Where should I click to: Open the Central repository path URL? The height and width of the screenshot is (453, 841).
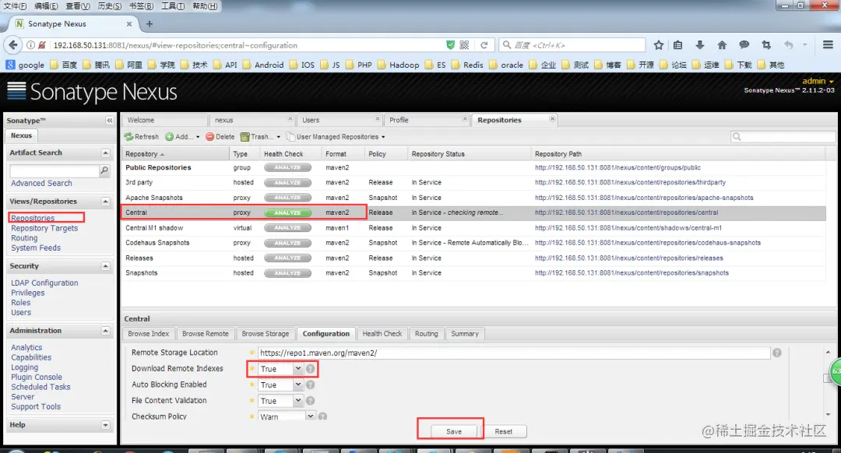tap(626, 212)
